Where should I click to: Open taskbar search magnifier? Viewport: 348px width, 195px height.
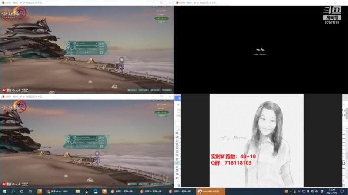(13, 191)
